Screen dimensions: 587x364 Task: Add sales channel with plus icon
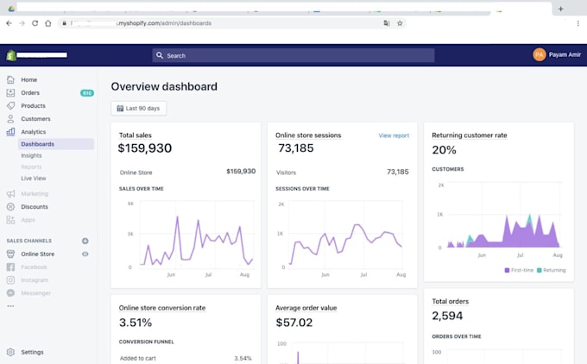point(85,241)
